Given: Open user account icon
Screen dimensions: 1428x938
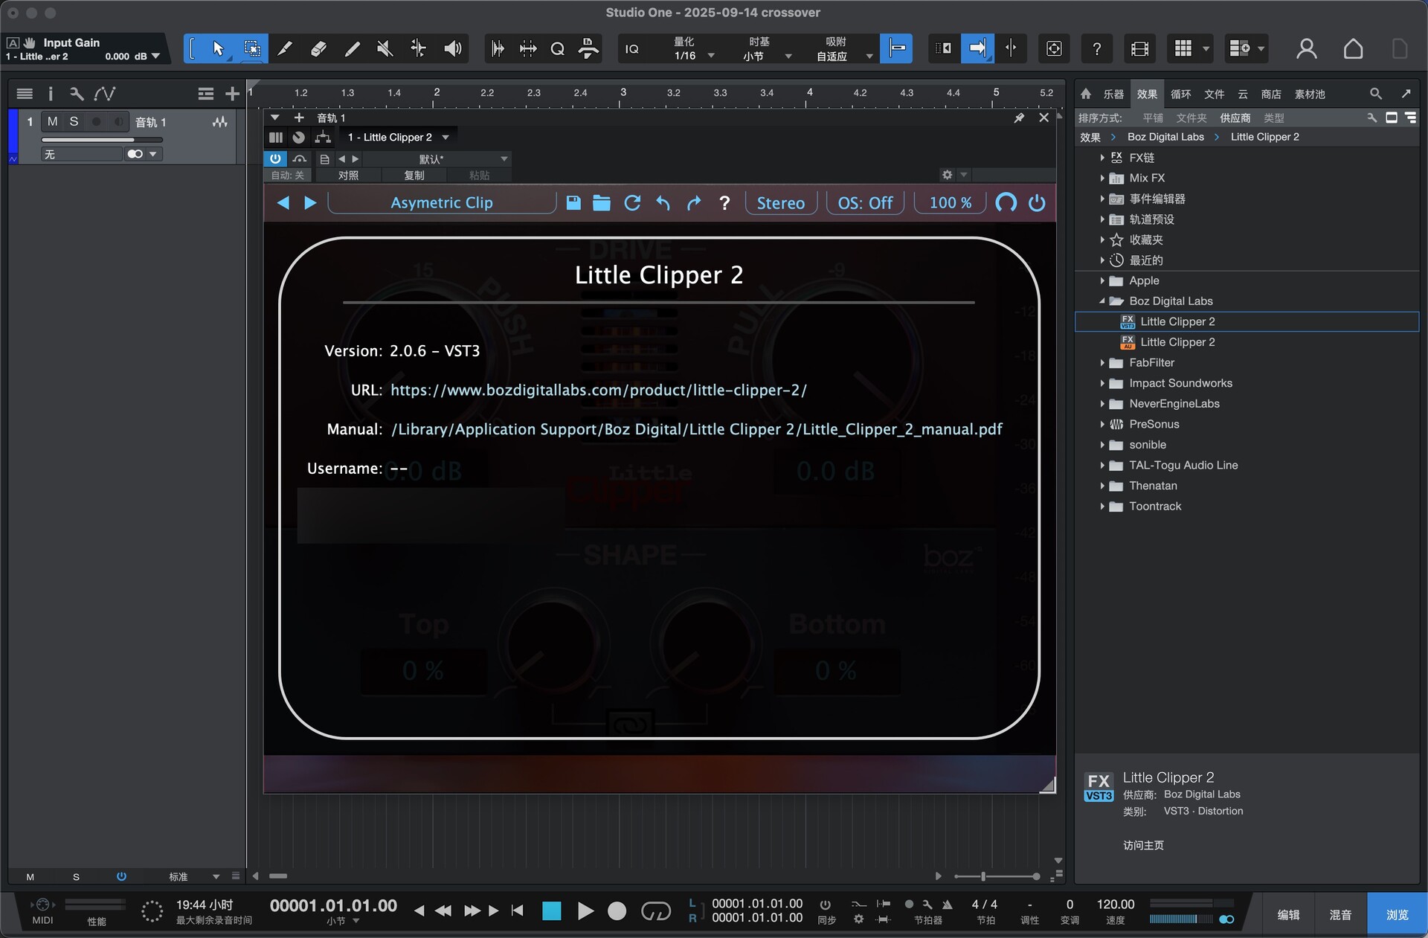Looking at the screenshot, I should point(1306,49).
